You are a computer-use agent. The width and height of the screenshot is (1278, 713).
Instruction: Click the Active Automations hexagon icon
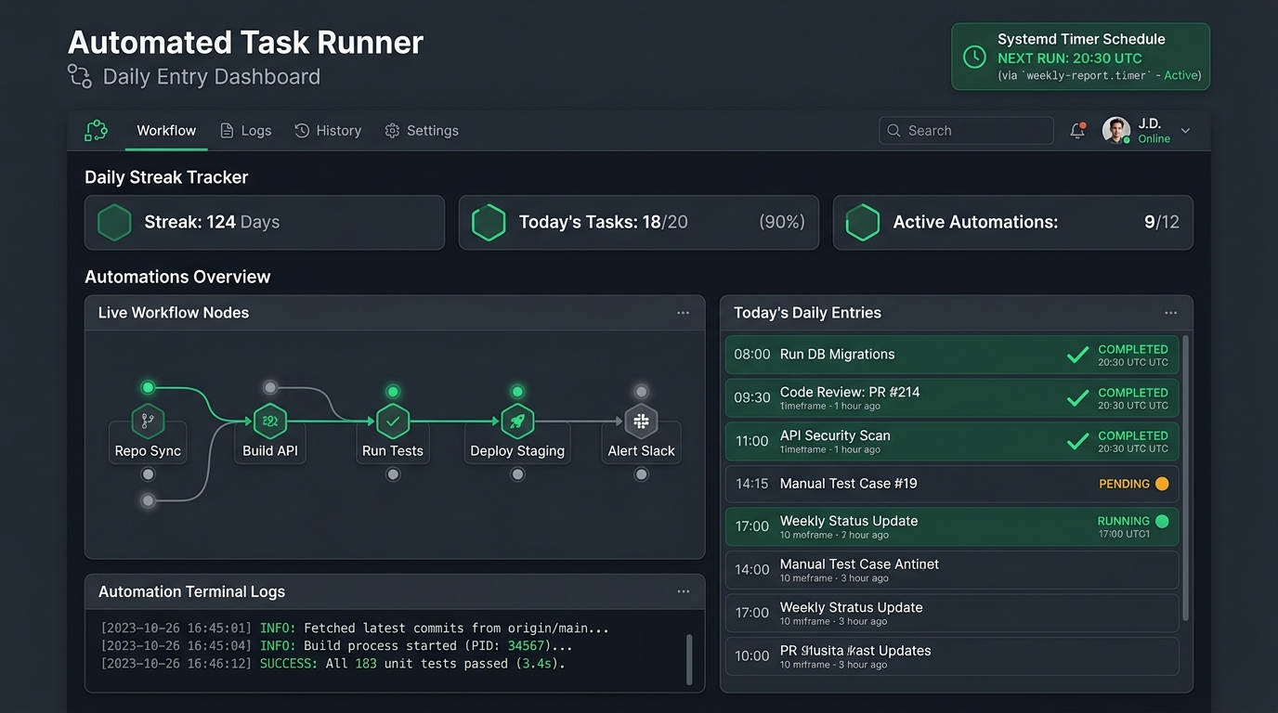[x=863, y=223]
